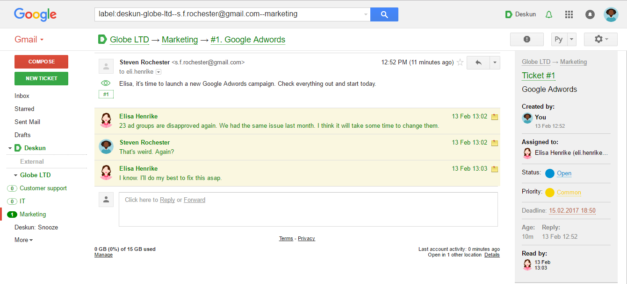Click the reply text box
627x284 pixels.
tap(308, 209)
